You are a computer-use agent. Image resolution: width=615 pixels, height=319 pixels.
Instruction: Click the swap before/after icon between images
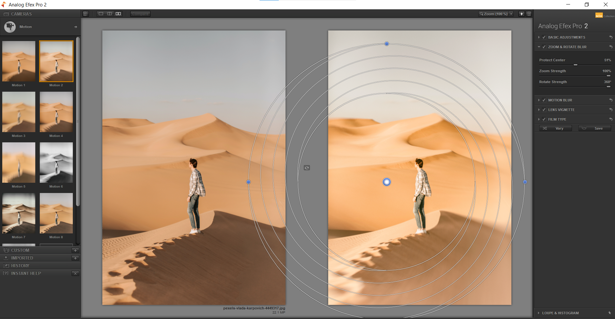pos(306,167)
